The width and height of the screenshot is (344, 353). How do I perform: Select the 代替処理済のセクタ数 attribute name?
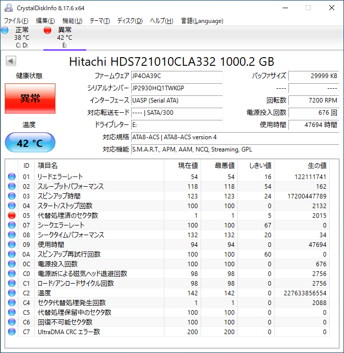68,215
